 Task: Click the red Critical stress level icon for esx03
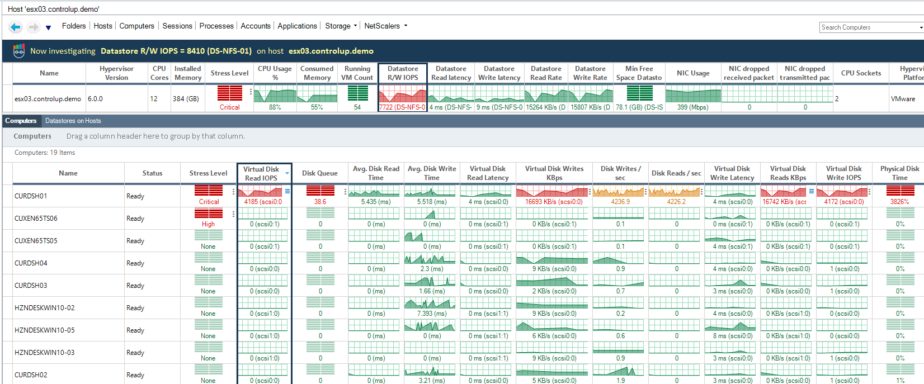[x=229, y=93]
